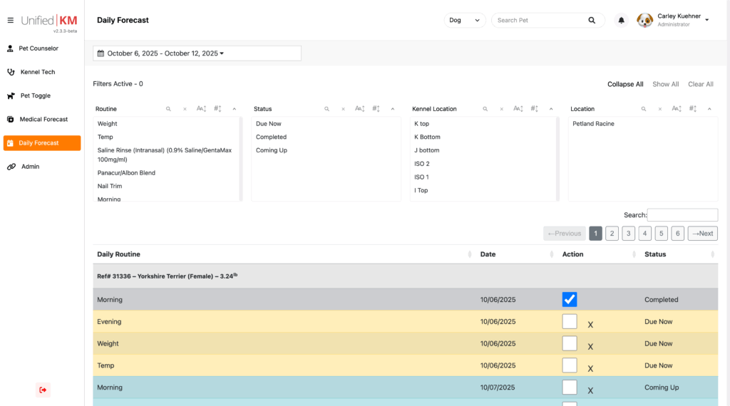
Task: Open the Carley Kuehner user menu arrow
Action: 706,20
